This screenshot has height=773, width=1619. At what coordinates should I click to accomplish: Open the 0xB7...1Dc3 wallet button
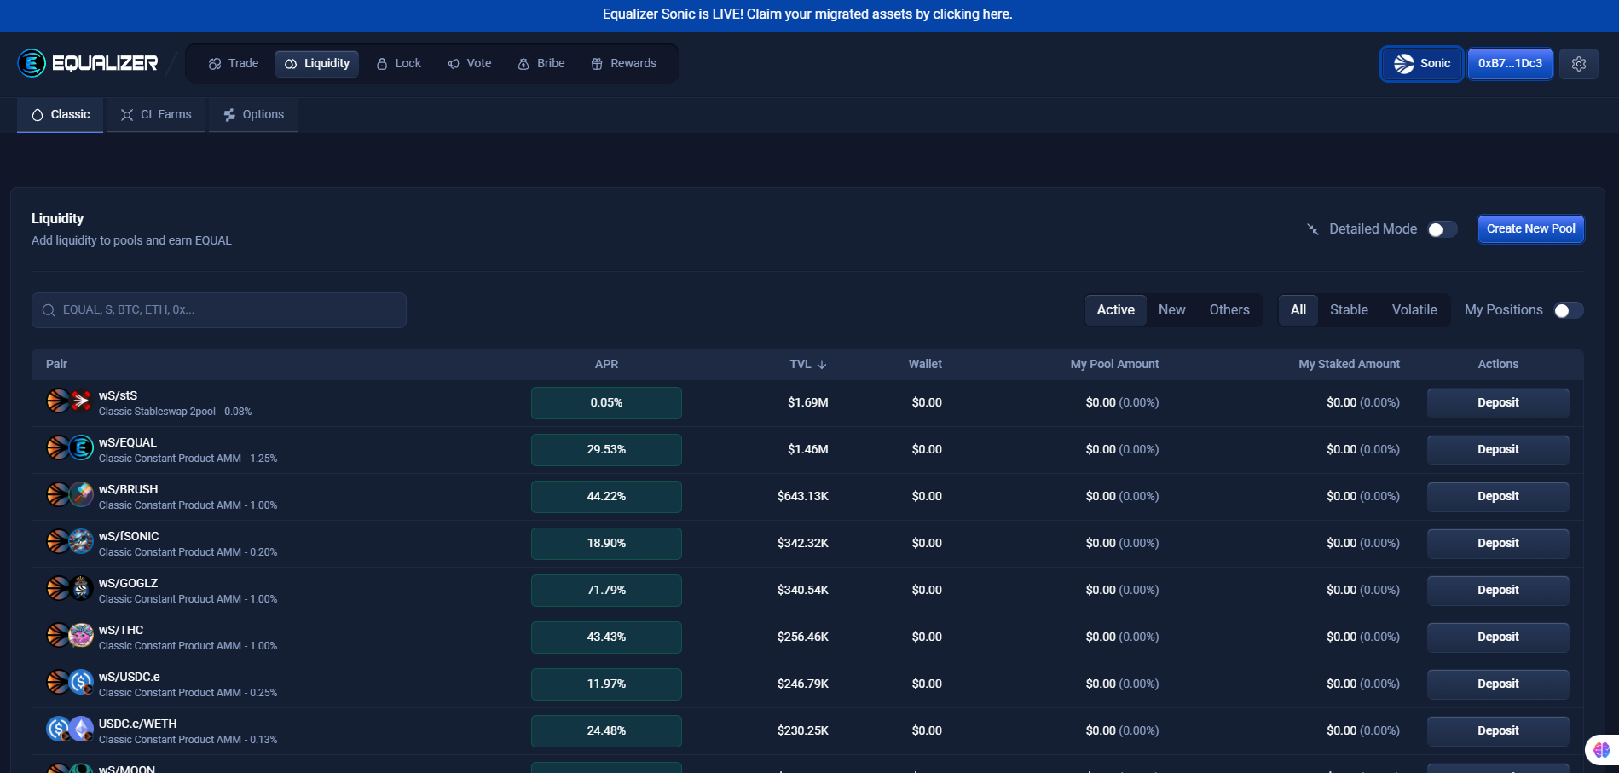[x=1510, y=64]
